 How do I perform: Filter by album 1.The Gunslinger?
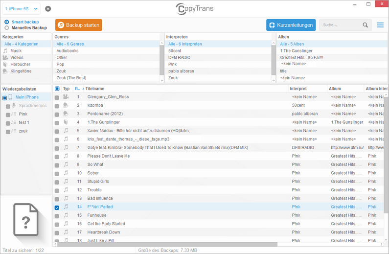(x=332, y=50)
